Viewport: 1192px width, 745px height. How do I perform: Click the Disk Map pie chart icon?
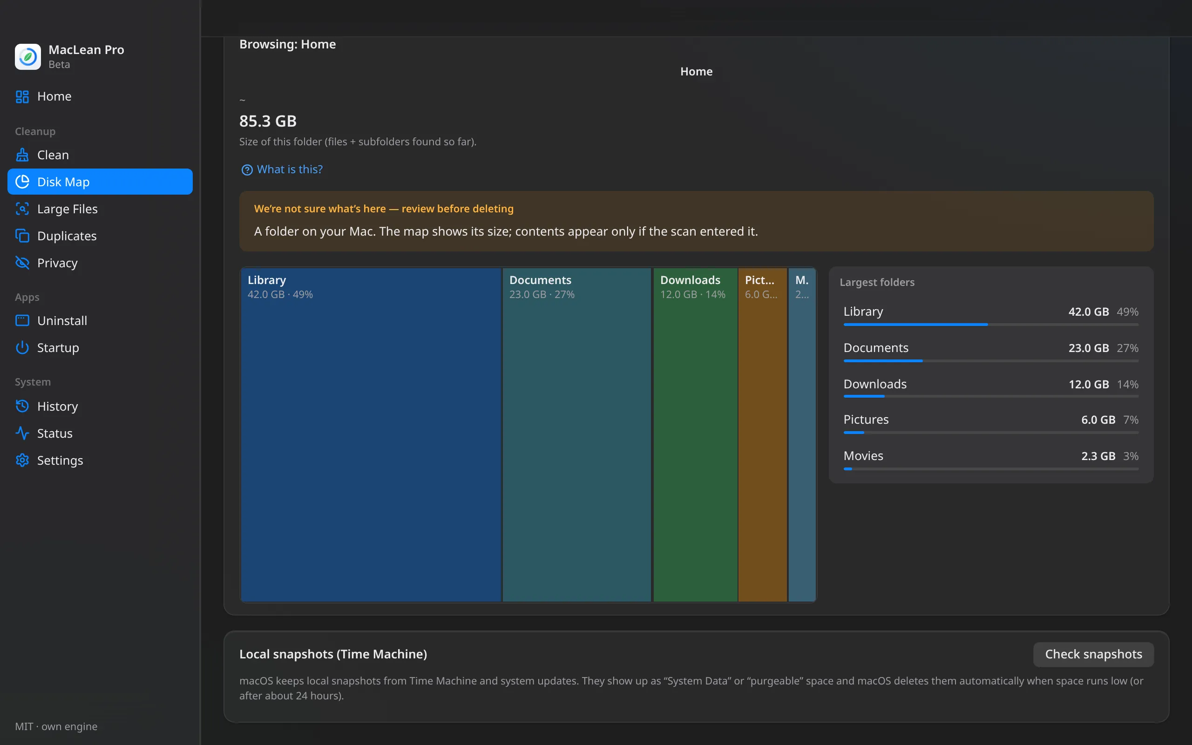tap(22, 182)
